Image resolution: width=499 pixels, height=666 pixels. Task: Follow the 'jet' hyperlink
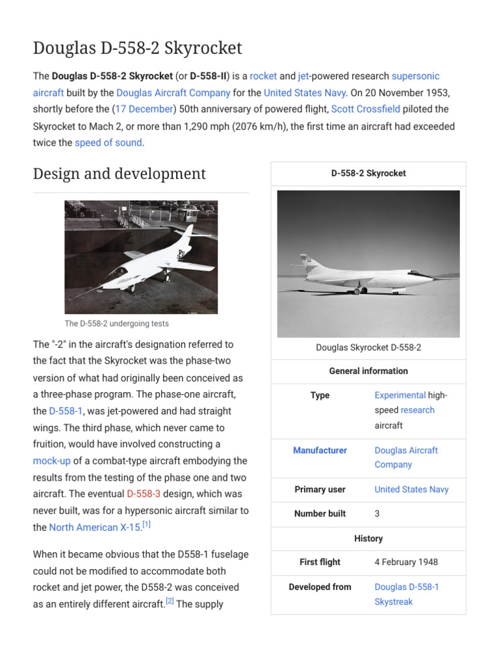click(x=303, y=76)
